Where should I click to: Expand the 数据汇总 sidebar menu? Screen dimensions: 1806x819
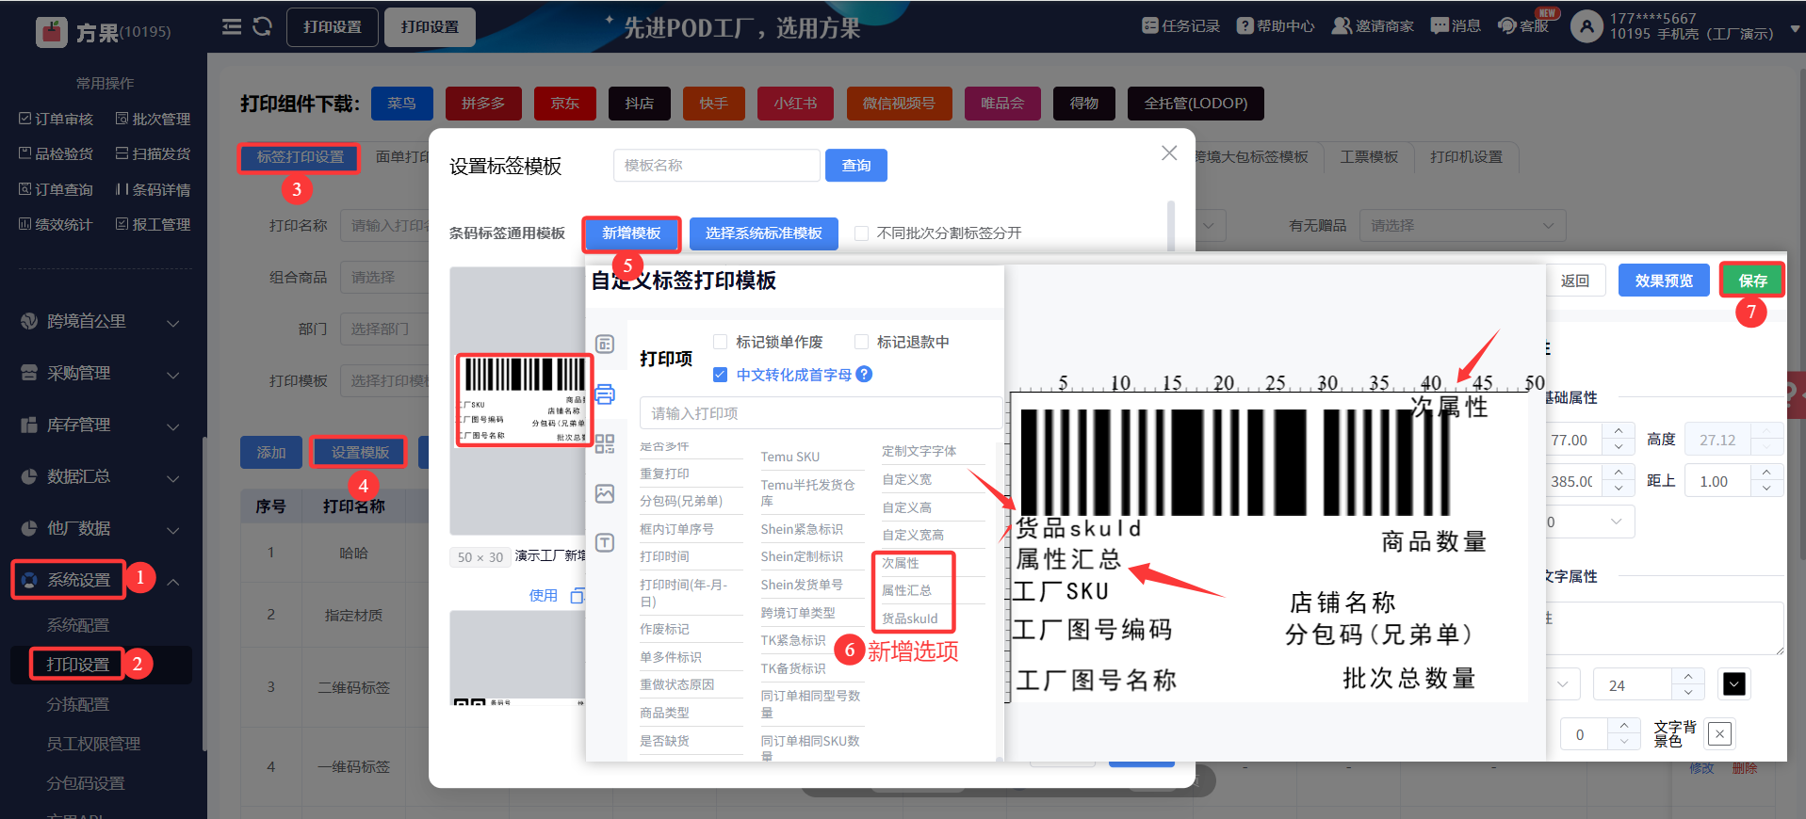[x=101, y=477]
